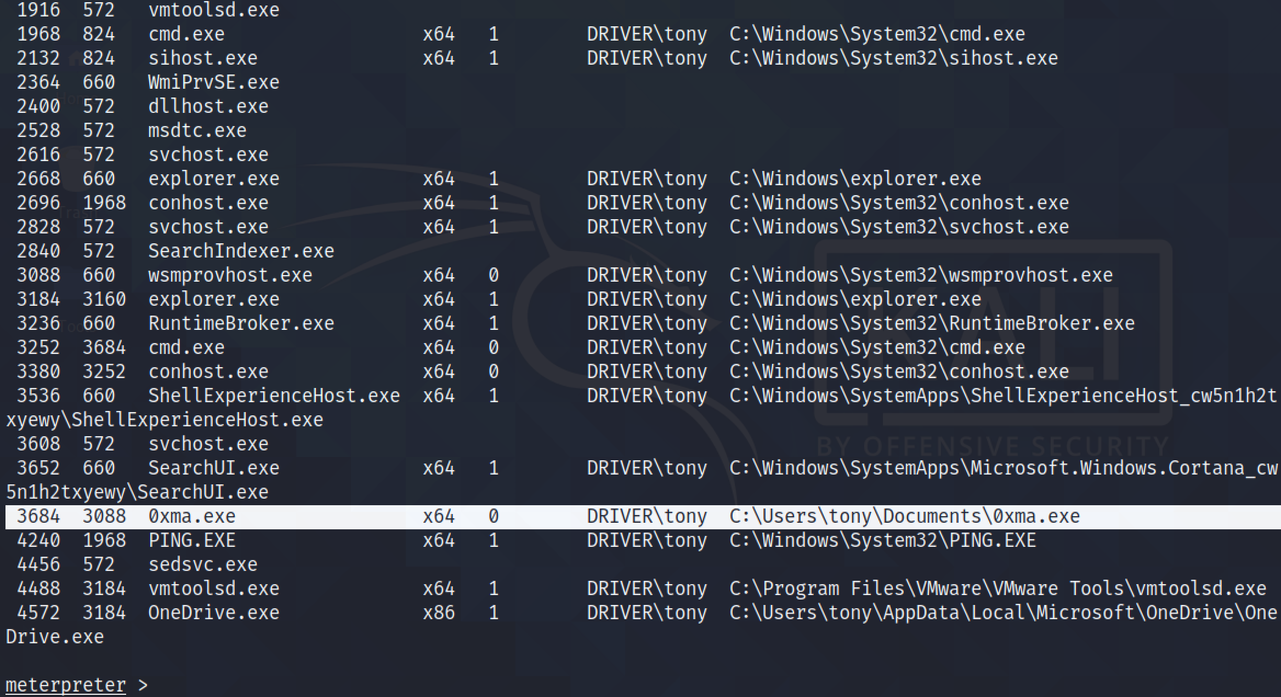The image size is (1281, 697).
Task: Click the meterpreter prompt text
Action: point(66,685)
